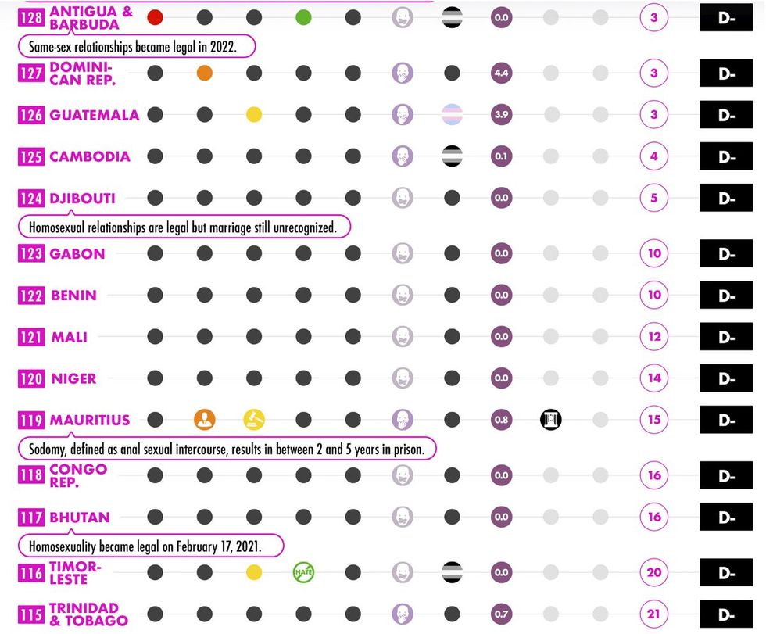
Task: Click the green no-hate icon for Timor-Leste
Action: (x=303, y=572)
